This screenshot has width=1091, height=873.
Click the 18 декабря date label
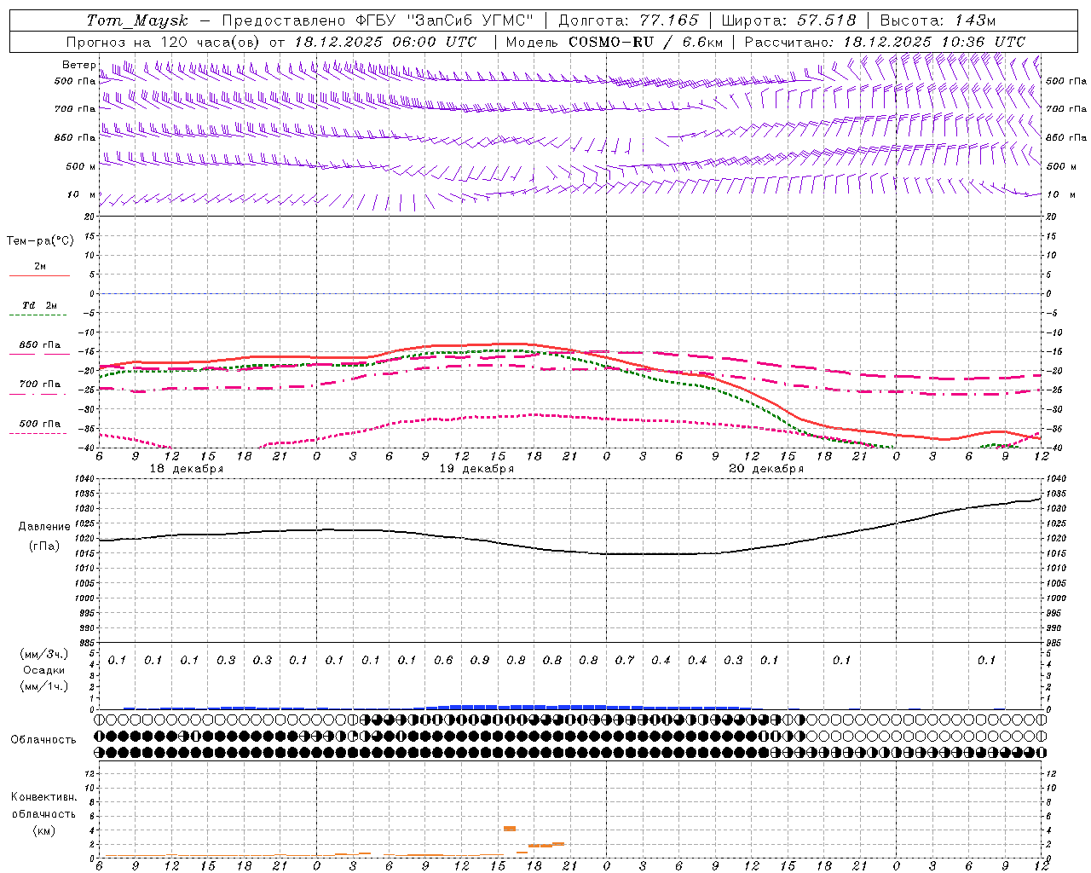187,469
